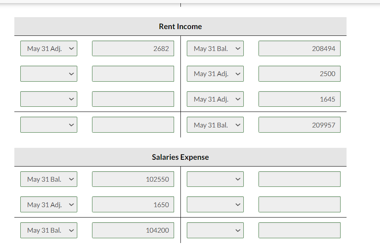380x249 pixels.
Task: Open the May 31 Bal. dropdown next to 104200
Action: [x=49, y=230]
